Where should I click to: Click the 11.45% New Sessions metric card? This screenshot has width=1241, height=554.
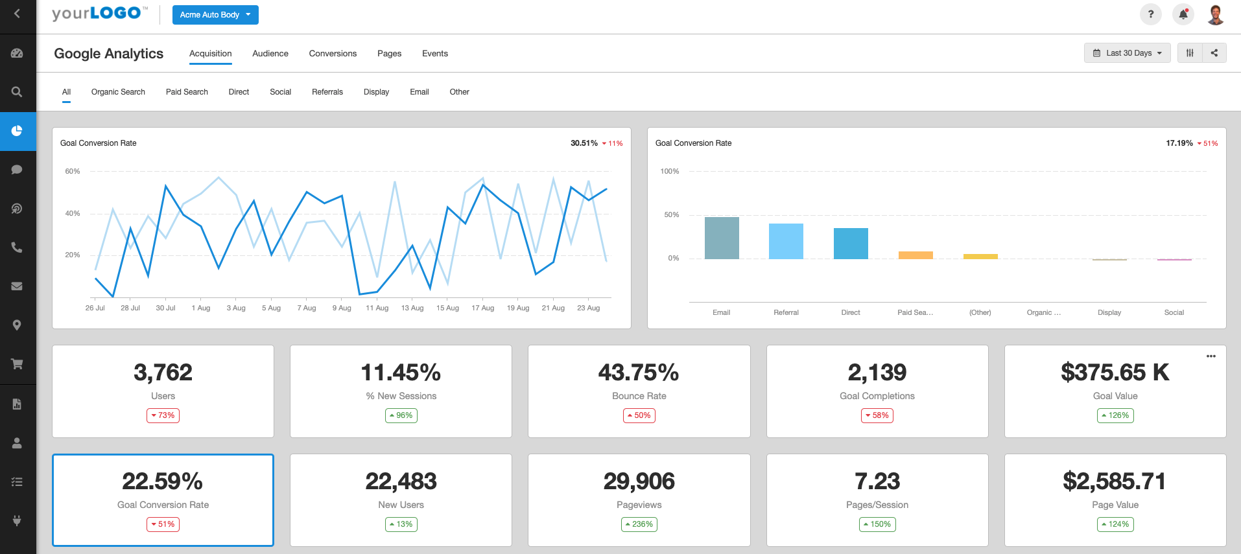(x=401, y=391)
